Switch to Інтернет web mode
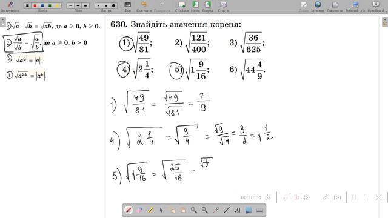The height and width of the screenshot is (218, 388). [x=318, y=7]
